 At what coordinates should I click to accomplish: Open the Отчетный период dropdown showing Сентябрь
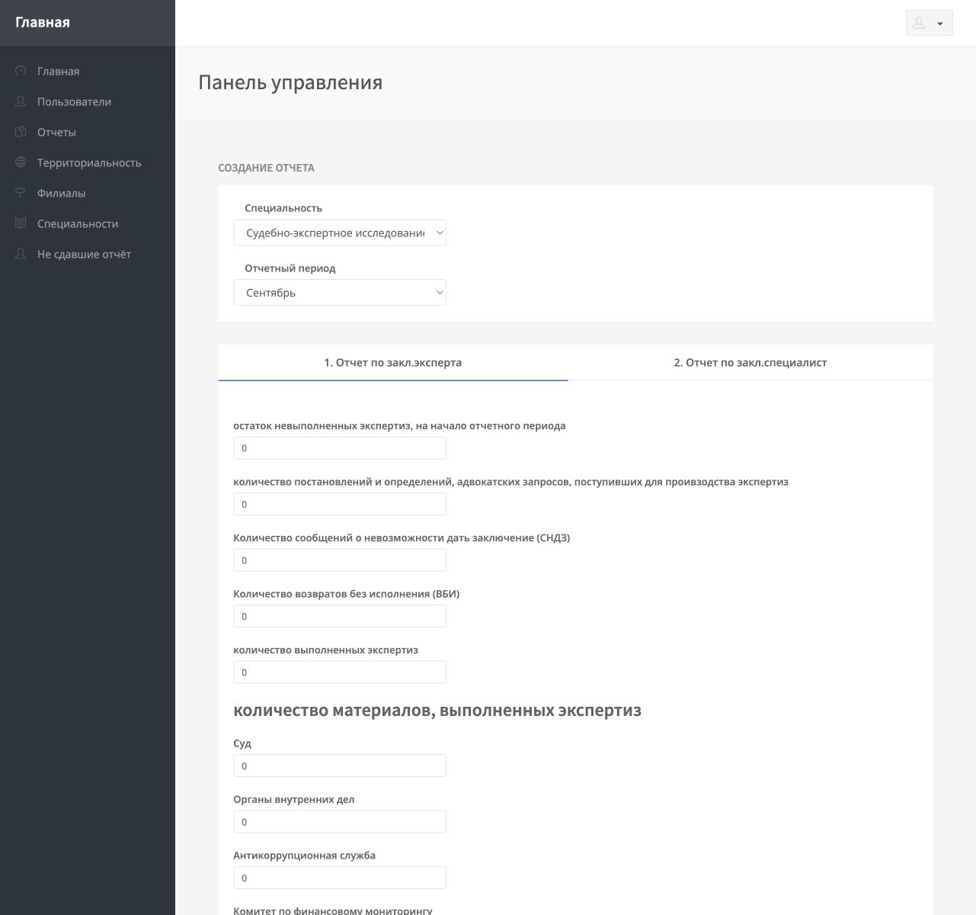pyautogui.click(x=340, y=293)
